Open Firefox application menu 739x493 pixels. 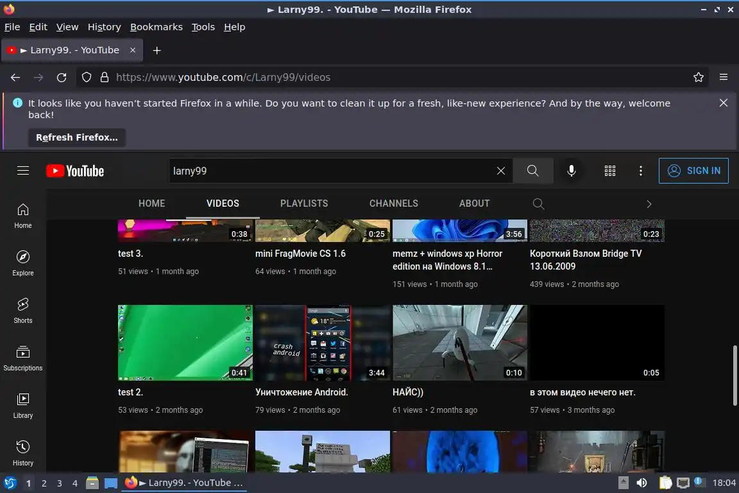[x=724, y=78]
